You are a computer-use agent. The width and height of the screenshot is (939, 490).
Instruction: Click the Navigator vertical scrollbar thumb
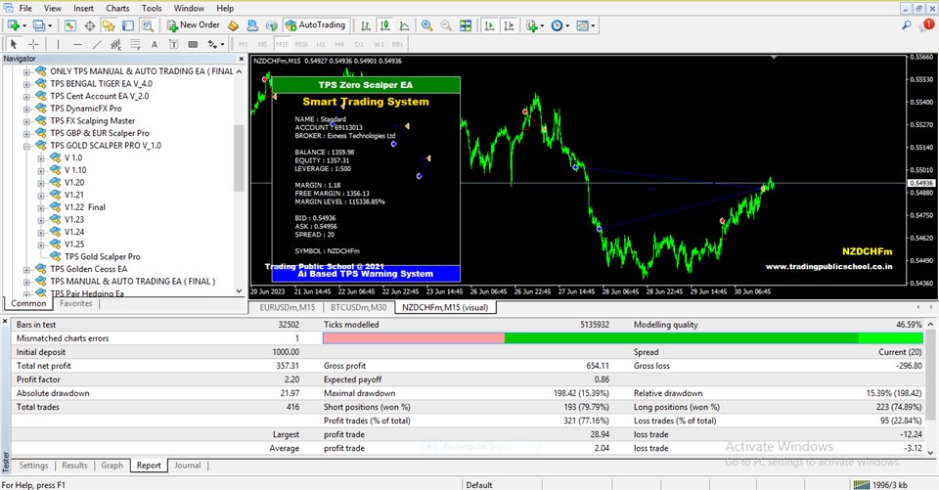pos(239,158)
